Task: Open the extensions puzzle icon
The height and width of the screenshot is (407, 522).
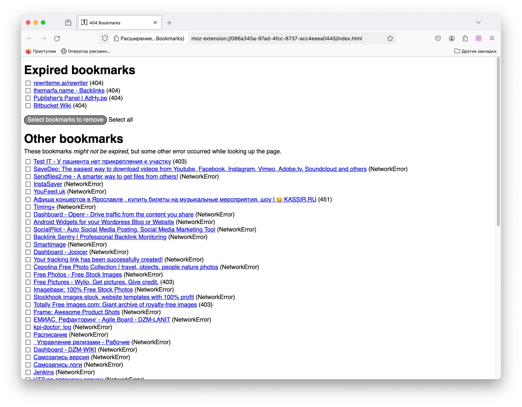Action: [465, 38]
